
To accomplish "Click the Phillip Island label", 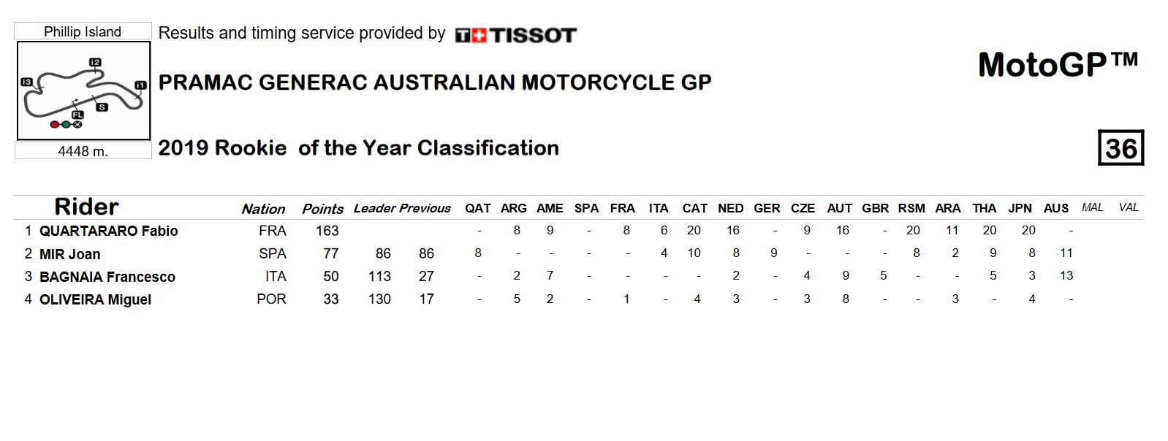I will click(x=83, y=31).
